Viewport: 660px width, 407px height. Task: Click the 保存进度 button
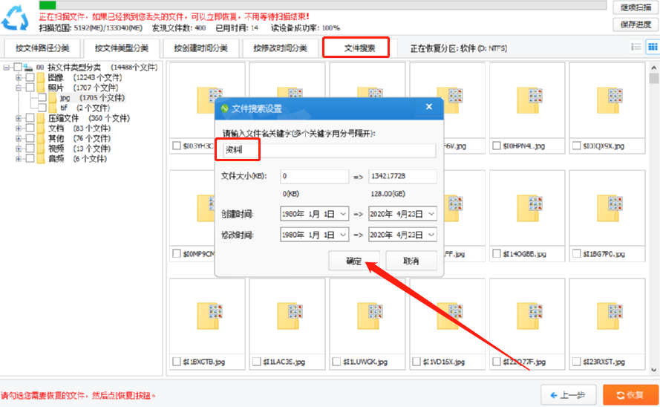click(x=636, y=25)
